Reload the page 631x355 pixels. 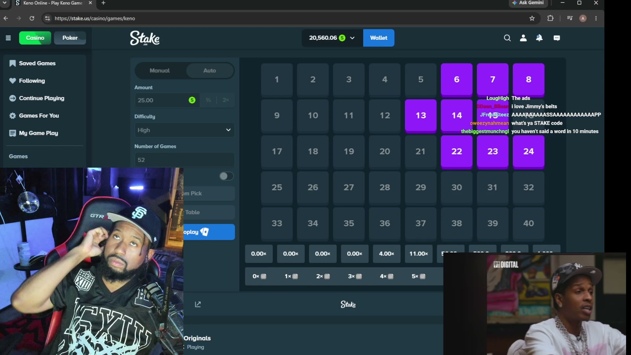point(32,18)
